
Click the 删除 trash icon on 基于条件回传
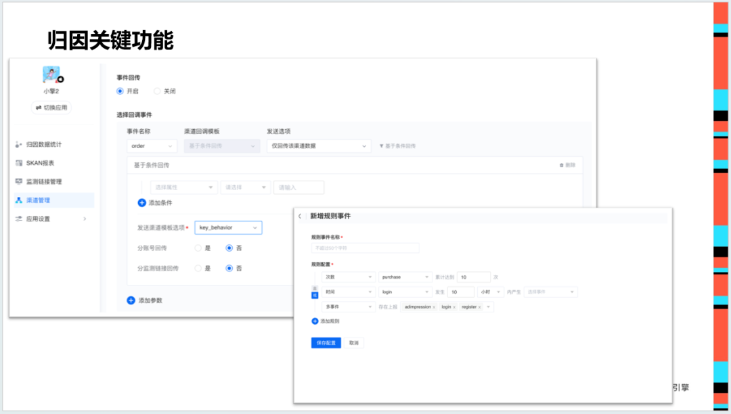tap(561, 164)
